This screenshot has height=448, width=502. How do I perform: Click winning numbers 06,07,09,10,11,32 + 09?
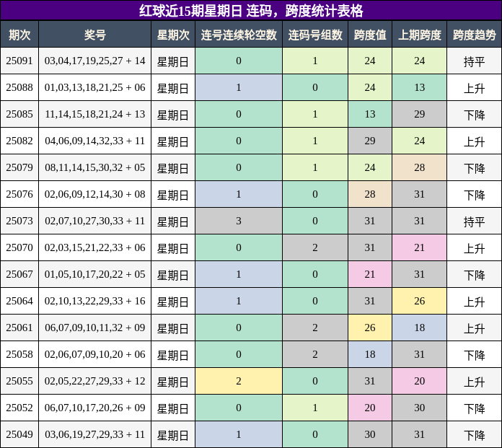94,328
